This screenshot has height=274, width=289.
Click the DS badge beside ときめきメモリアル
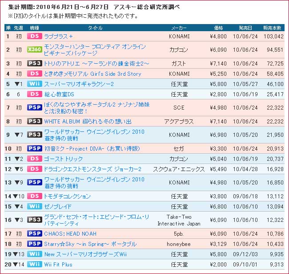tap(35, 74)
